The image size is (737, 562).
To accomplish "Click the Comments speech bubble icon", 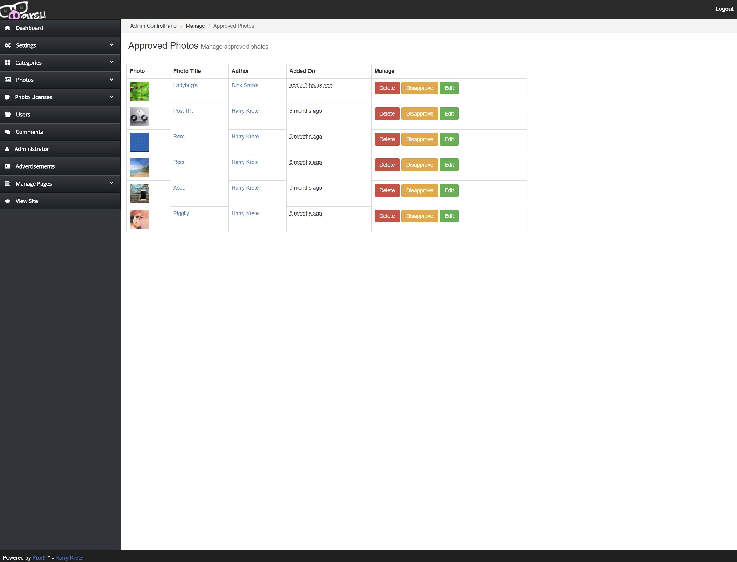I will (8, 132).
